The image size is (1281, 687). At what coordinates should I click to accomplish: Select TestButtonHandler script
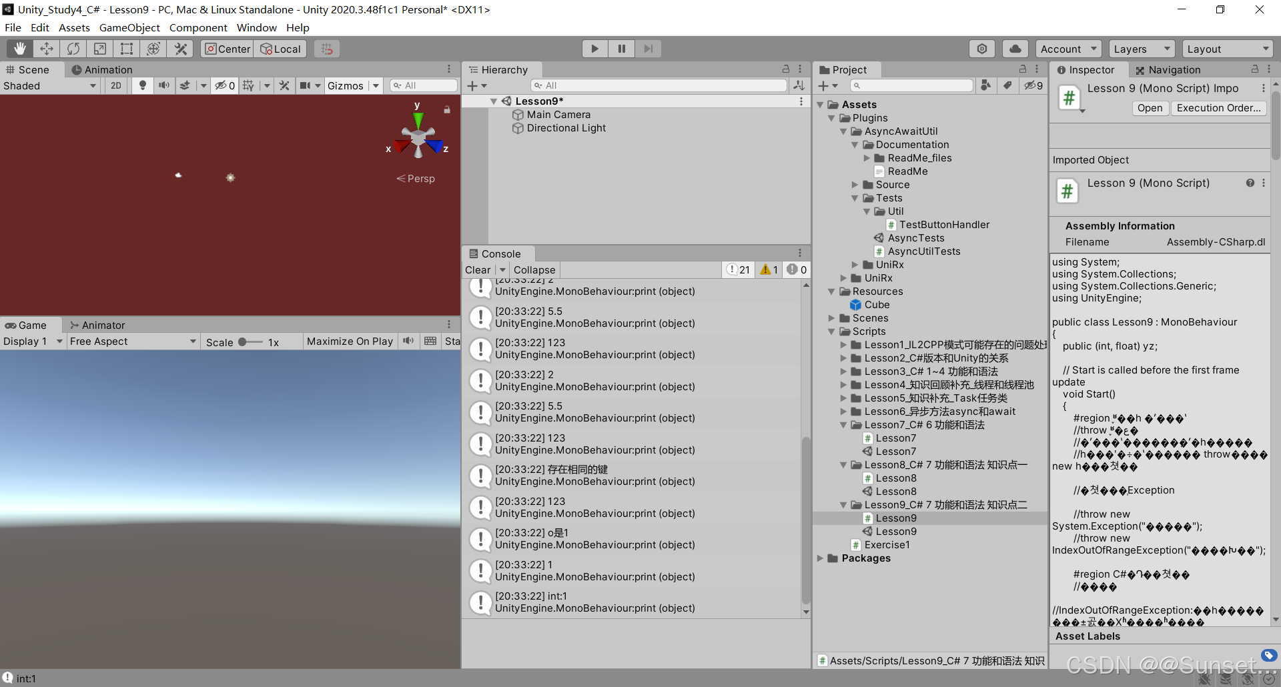click(937, 225)
